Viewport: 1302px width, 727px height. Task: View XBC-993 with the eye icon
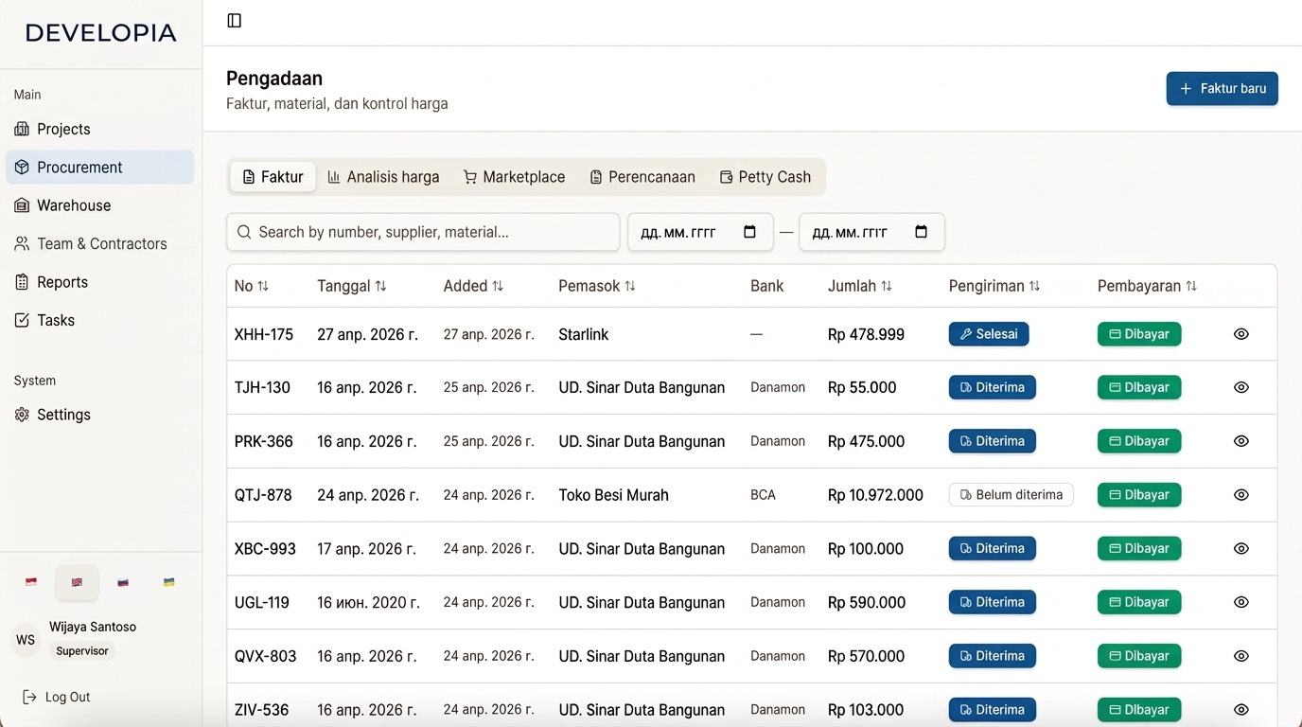pos(1241,549)
